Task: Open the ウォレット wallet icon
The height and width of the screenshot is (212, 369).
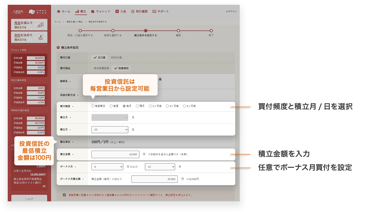Action: pyautogui.click(x=93, y=11)
